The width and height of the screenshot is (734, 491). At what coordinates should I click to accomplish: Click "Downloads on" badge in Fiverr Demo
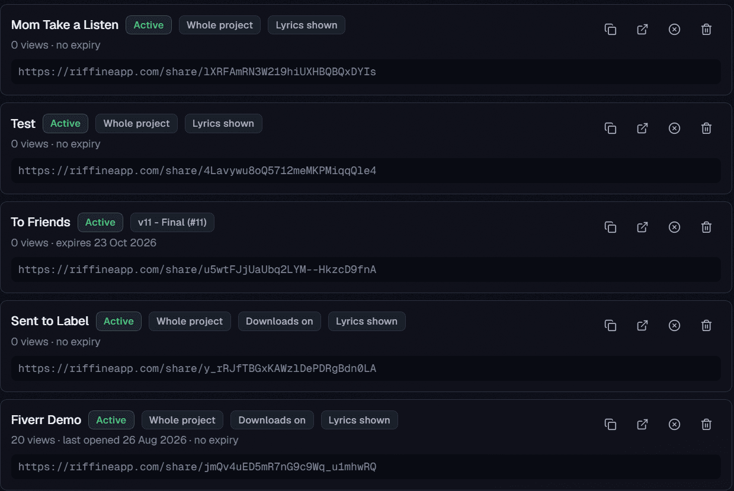272,420
